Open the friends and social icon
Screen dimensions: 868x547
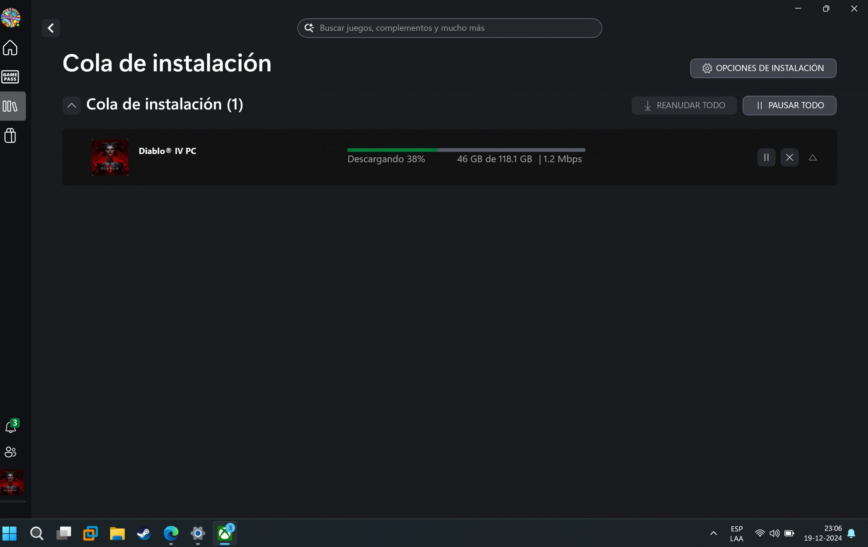[x=10, y=452]
